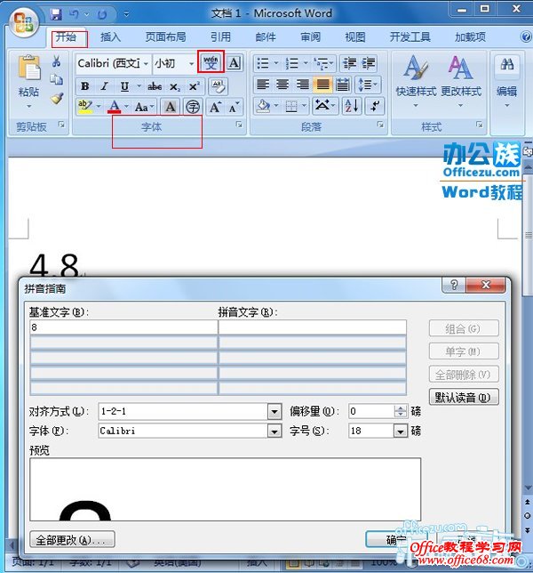Click the Office button orb
Image resolution: width=533 pixels, height=573 pixels.
click(x=23, y=21)
